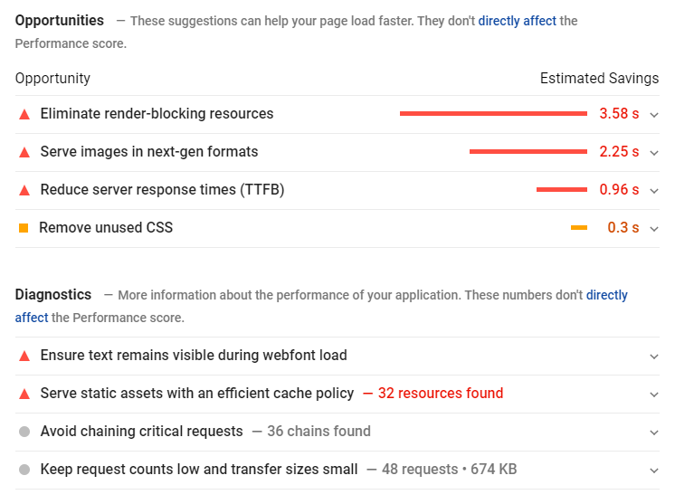Expand the webfont load audit chevron

pos(653,357)
